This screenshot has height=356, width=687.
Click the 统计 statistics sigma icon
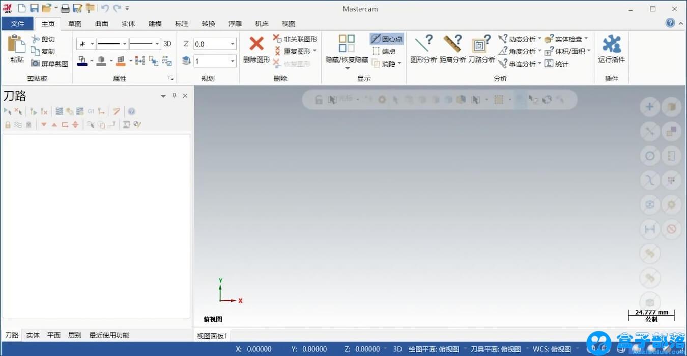(x=549, y=64)
